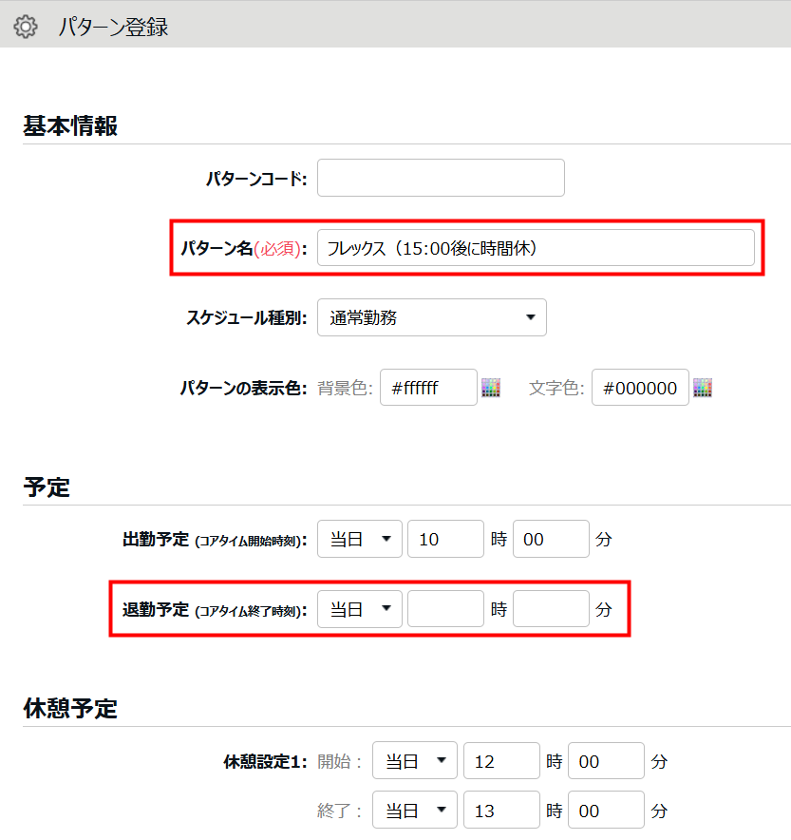Click the パターンコード input field
The width and height of the screenshot is (791, 840).
[441, 178]
